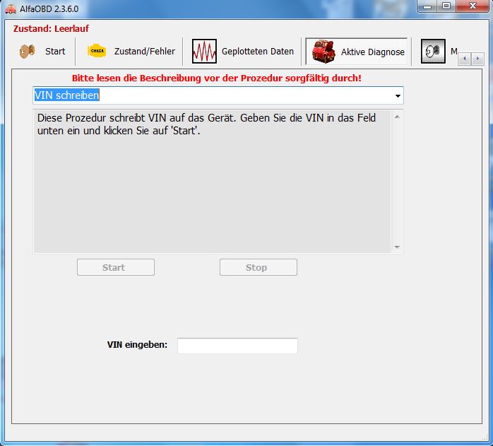Click the description box scroll-down arrow
493x446 pixels.
pyautogui.click(x=397, y=247)
